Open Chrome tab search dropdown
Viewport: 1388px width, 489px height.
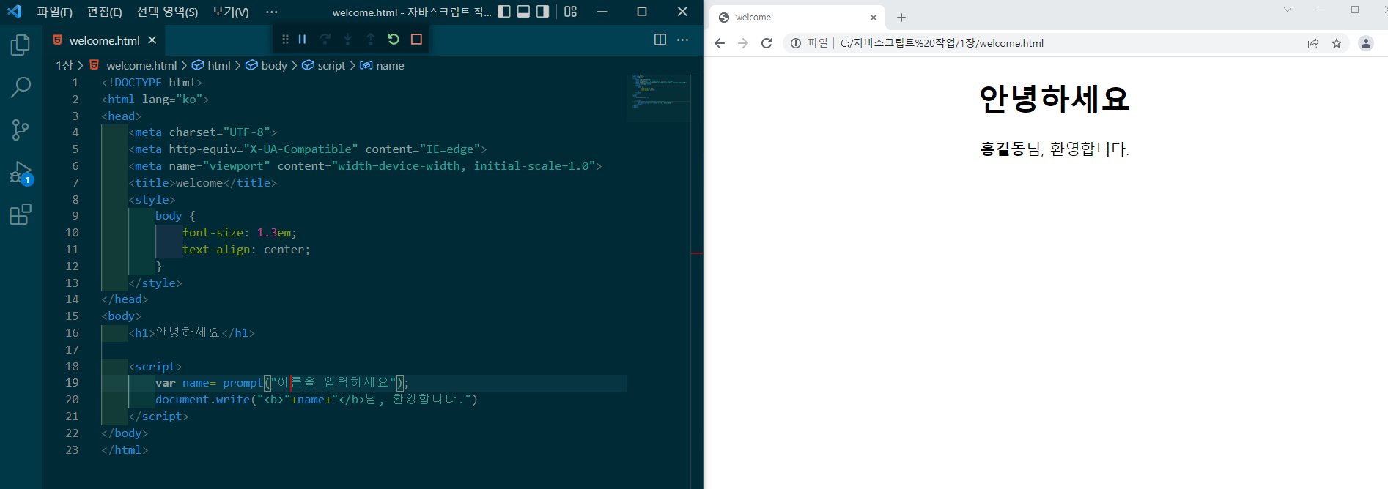(x=1288, y=10)
